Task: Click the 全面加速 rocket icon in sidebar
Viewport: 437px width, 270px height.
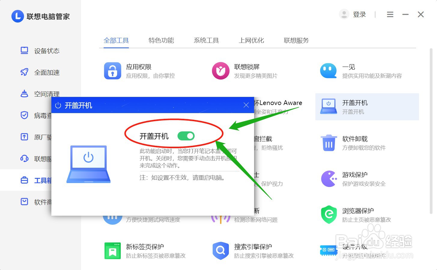Action: (x=24, y=72)
